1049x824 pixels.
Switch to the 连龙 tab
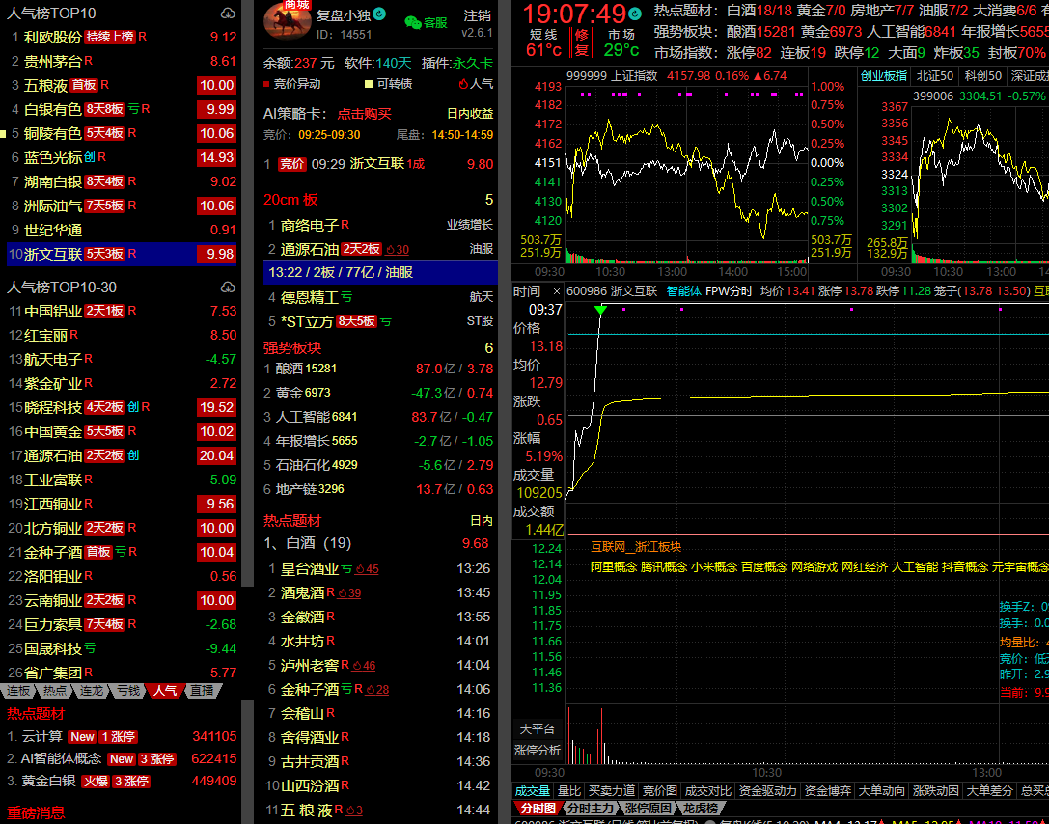tap(92, 691)
